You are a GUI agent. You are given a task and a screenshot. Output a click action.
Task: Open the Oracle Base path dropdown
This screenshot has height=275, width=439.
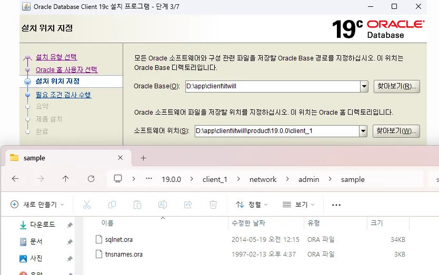pyautogui.click(x=364, y=86)
